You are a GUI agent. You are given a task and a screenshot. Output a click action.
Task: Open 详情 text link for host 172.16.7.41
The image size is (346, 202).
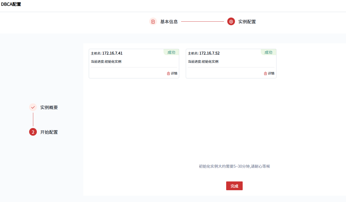(x=174, y=73)
